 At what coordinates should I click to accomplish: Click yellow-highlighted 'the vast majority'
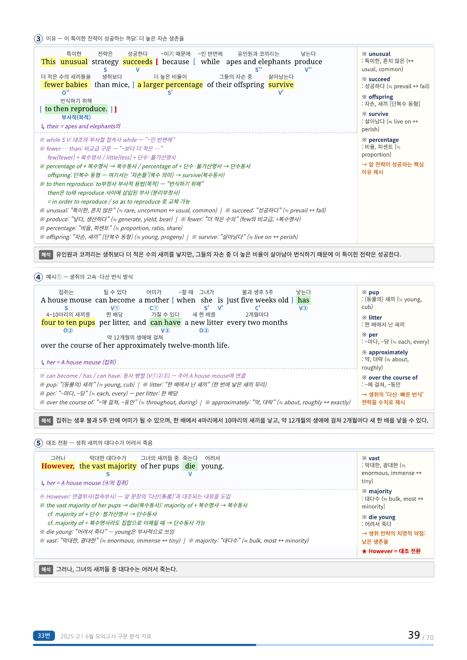tap(108, 466)
